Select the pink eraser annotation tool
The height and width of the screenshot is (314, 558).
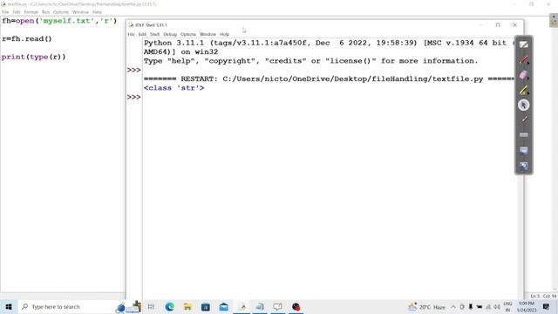(523, 75)
